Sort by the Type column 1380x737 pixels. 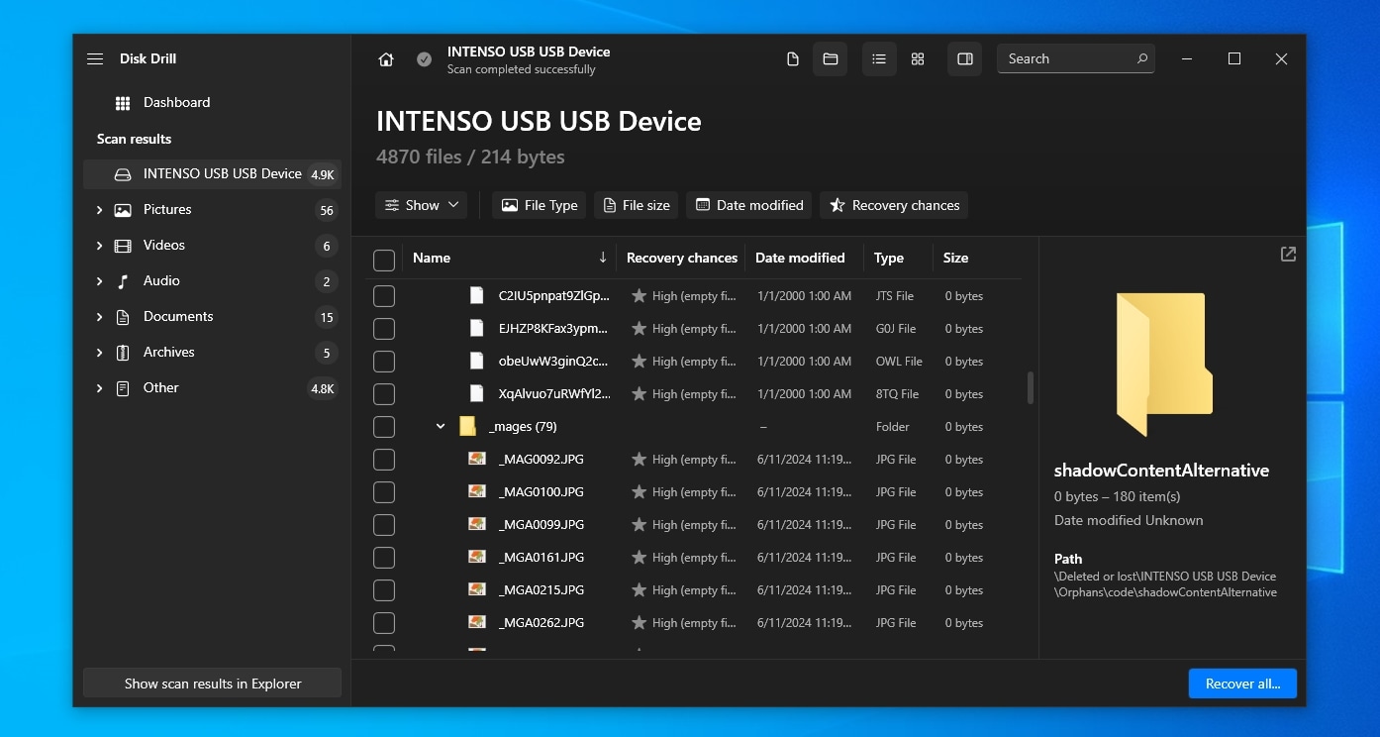coord(888,258)
